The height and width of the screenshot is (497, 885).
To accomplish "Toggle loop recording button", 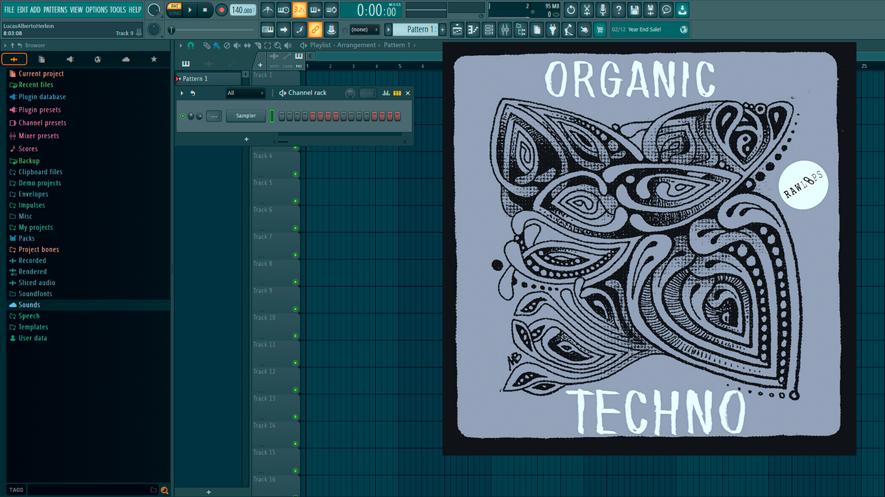I will pos(331,10).
